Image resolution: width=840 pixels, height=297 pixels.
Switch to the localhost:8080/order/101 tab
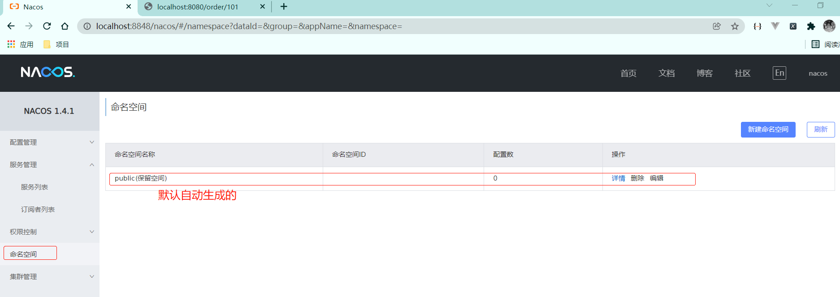pos(204,7)
